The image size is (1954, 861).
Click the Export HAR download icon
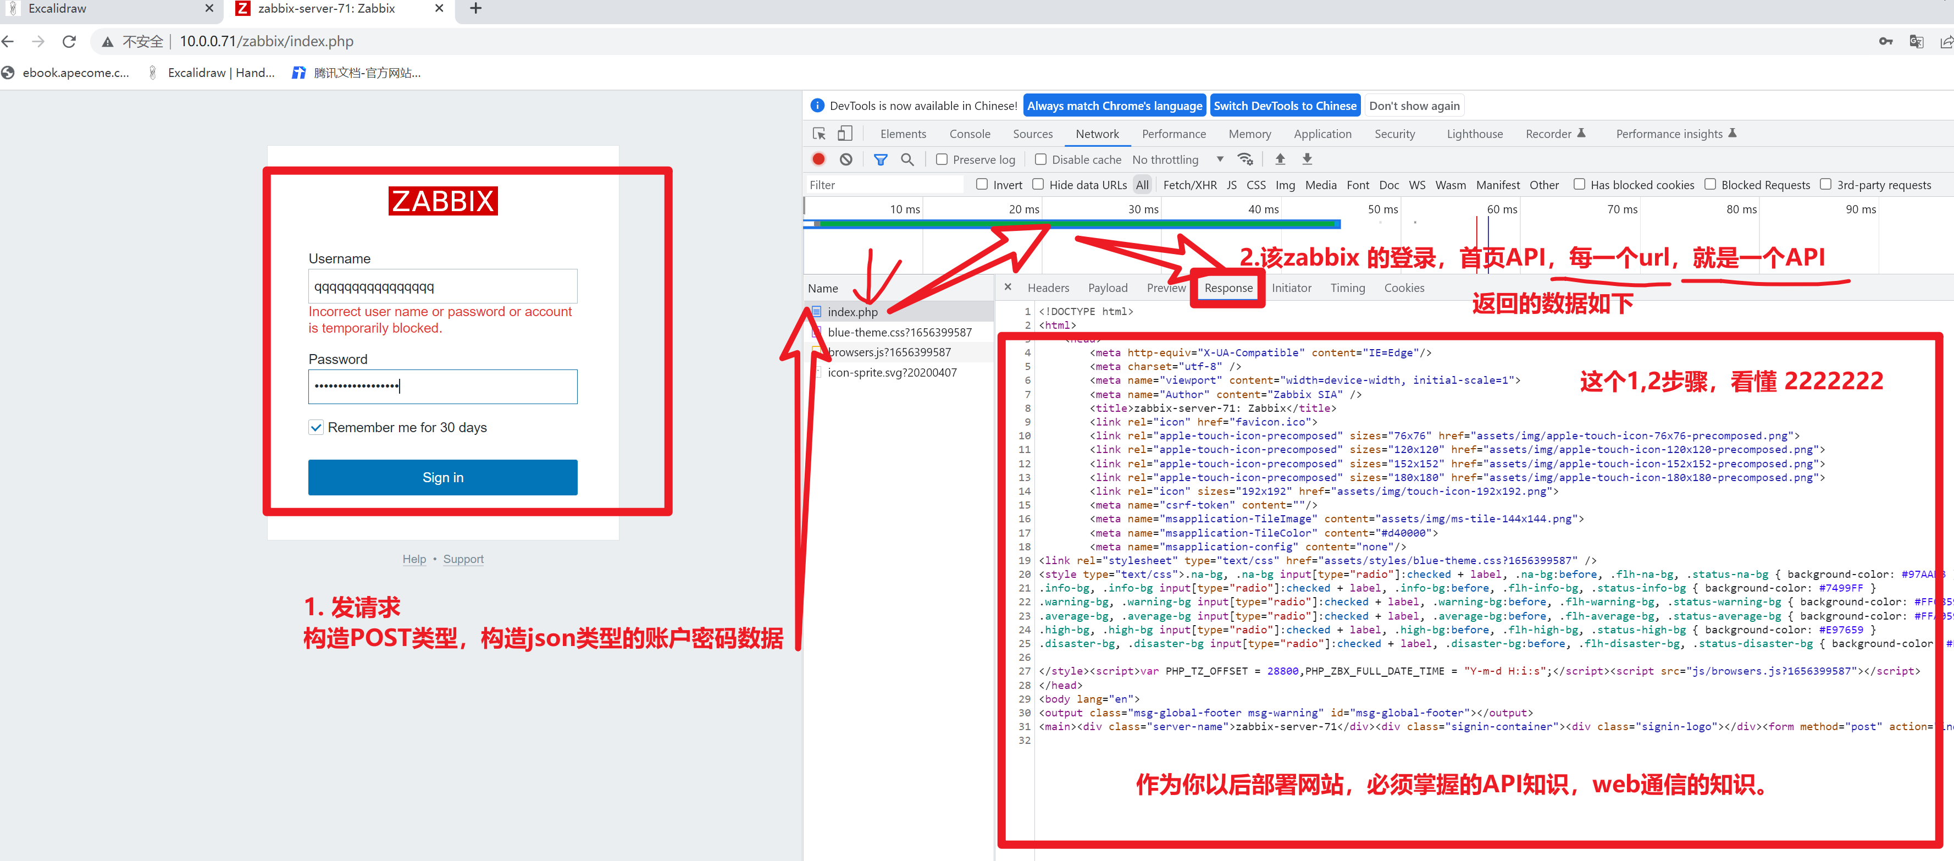tap(1307, 159)
